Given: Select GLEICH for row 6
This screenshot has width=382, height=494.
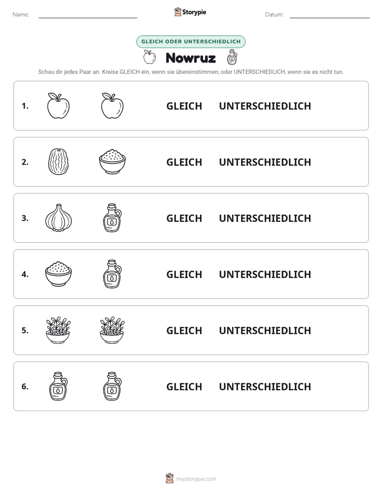Looking at the screenshot, I should pos(184,387).
